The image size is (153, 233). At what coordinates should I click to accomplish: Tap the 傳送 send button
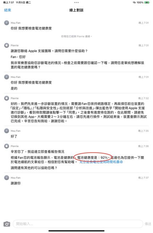(x=148, y=224)
